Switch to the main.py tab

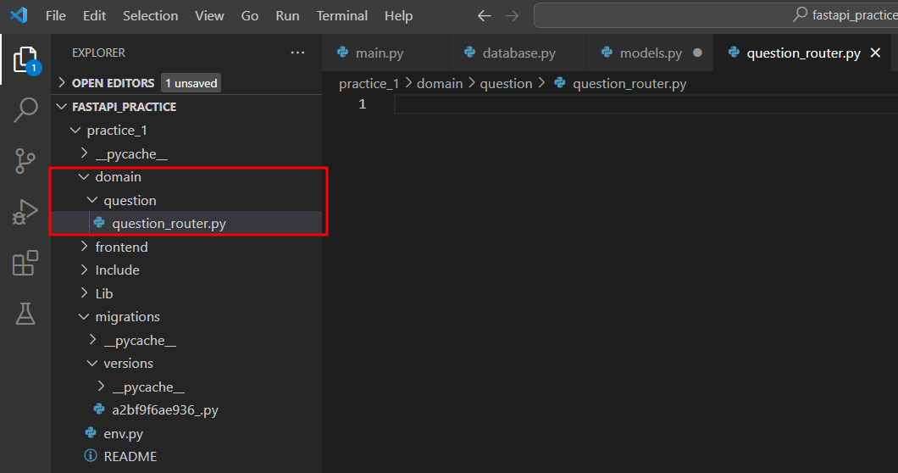pyautogui.click(x=385, y=53)
